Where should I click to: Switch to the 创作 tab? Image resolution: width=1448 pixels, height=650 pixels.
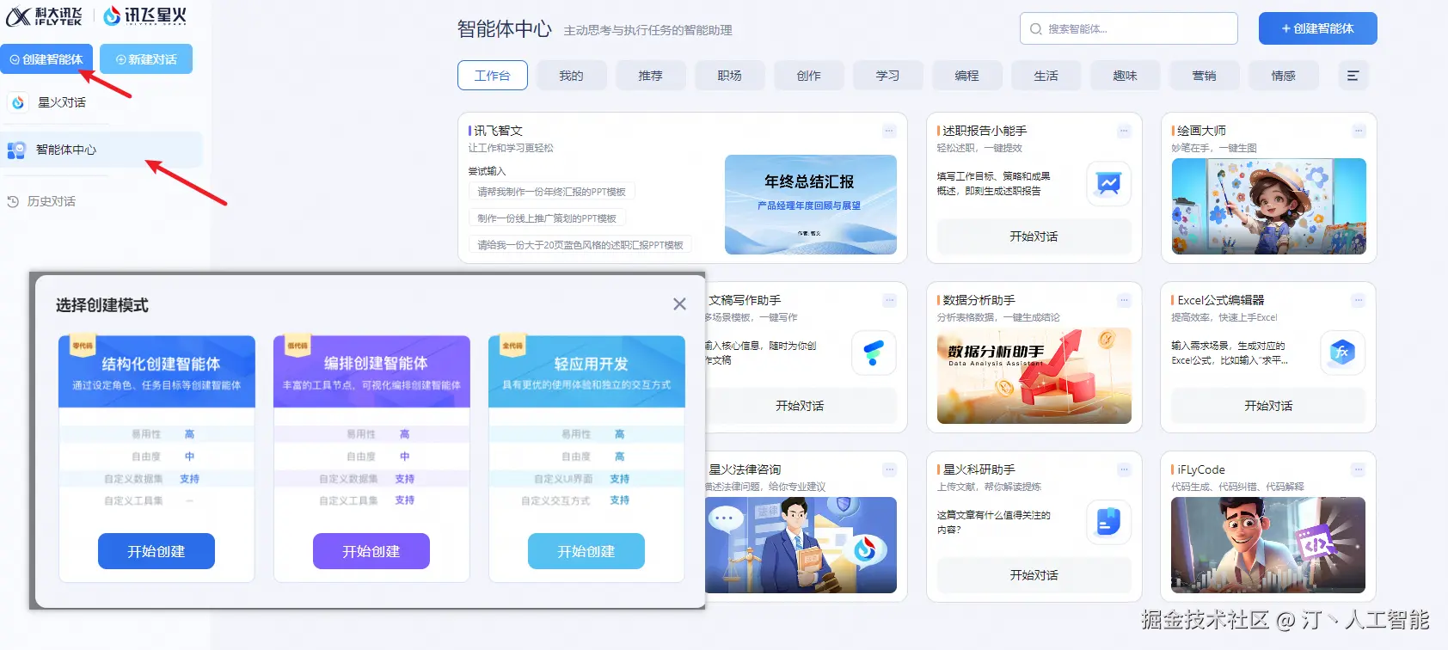click(x=809, y=76)
